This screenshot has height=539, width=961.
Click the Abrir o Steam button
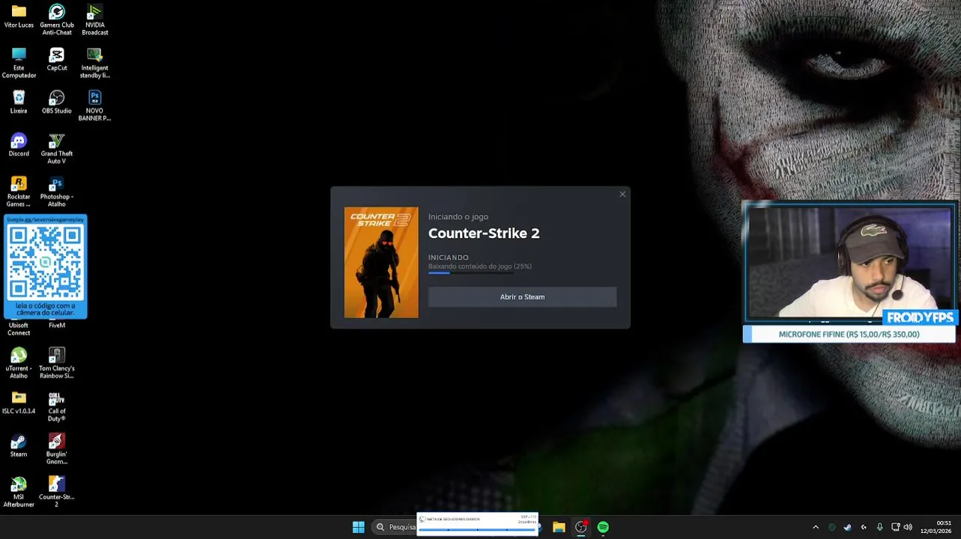(x=522, y=296)
